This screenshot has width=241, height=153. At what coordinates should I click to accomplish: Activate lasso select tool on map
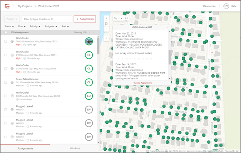(126, 18)
